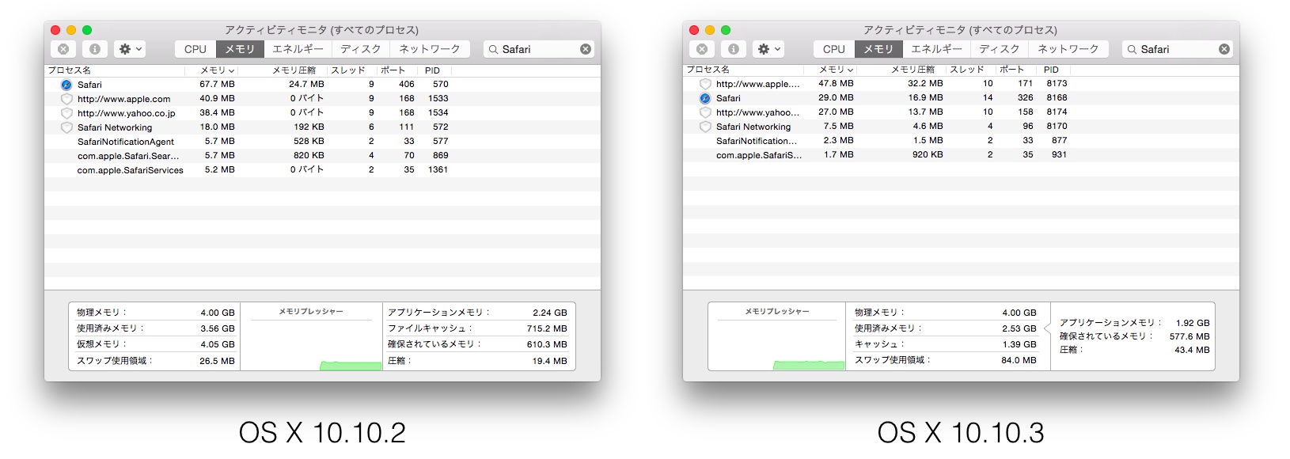Open ネットワーク tab in right window
The image size is (1290, 459).
coord(1068,49)
